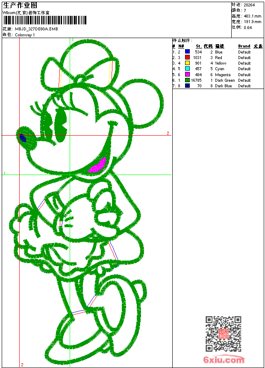This screenshot has height=368, width=265.
Task: Click the magenta tongue fill in the design
Action: pyautogui.click(x=97, y=165)
